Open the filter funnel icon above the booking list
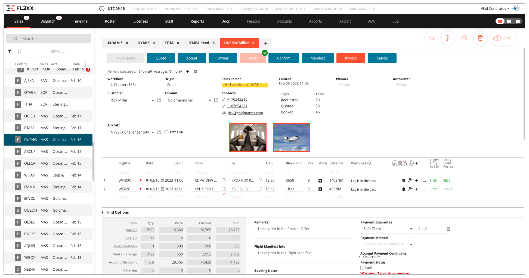 tap(10, 51)
